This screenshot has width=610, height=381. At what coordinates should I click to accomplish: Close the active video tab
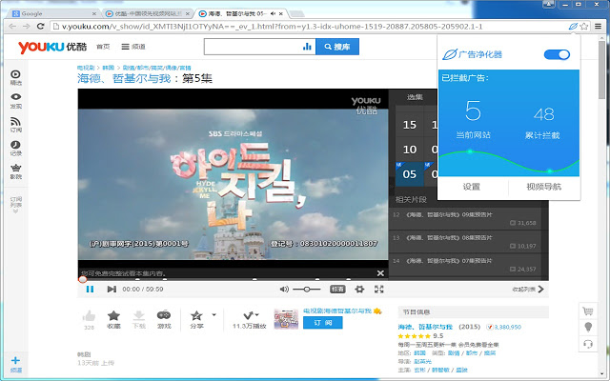coord(281,13)
